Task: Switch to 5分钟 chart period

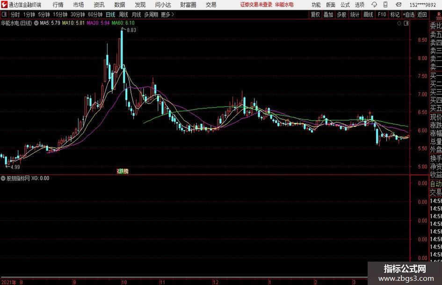Action: pyautogui.click(x=43, y=15)
